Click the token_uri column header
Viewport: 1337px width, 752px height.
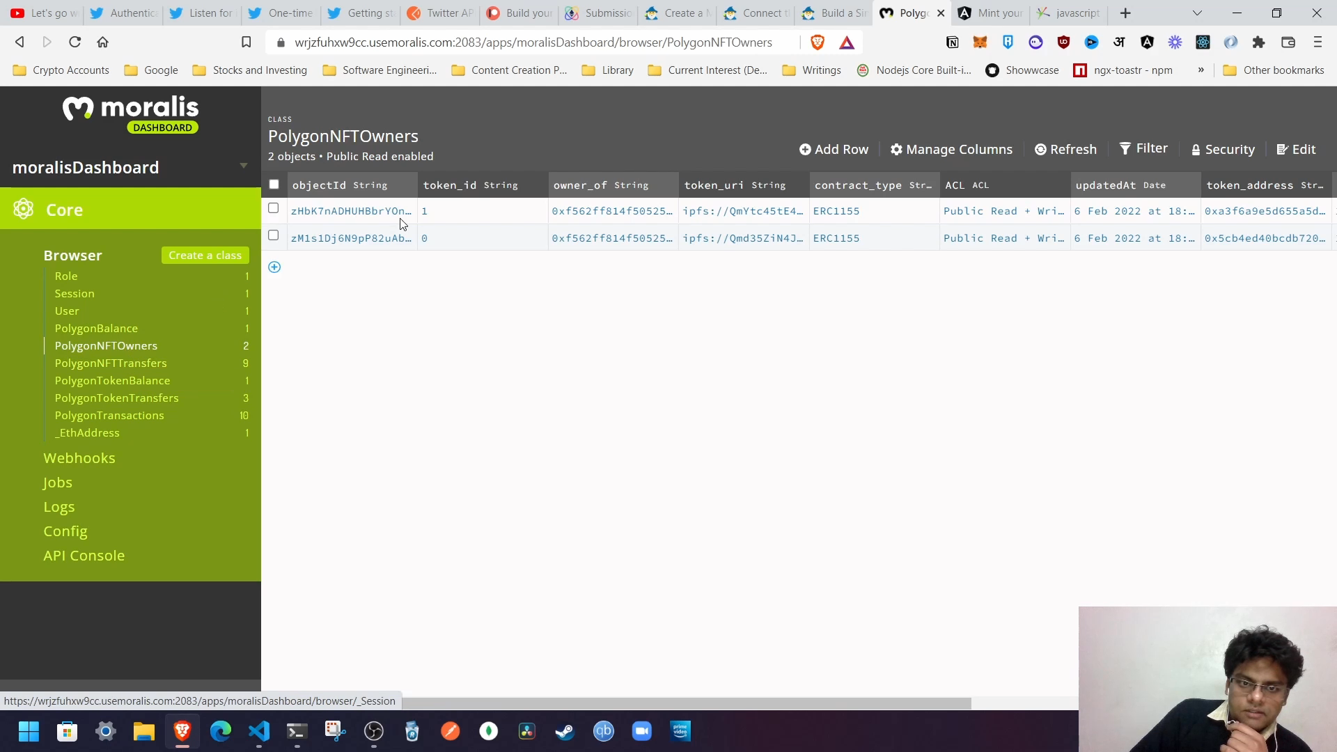tap(744, 185)
